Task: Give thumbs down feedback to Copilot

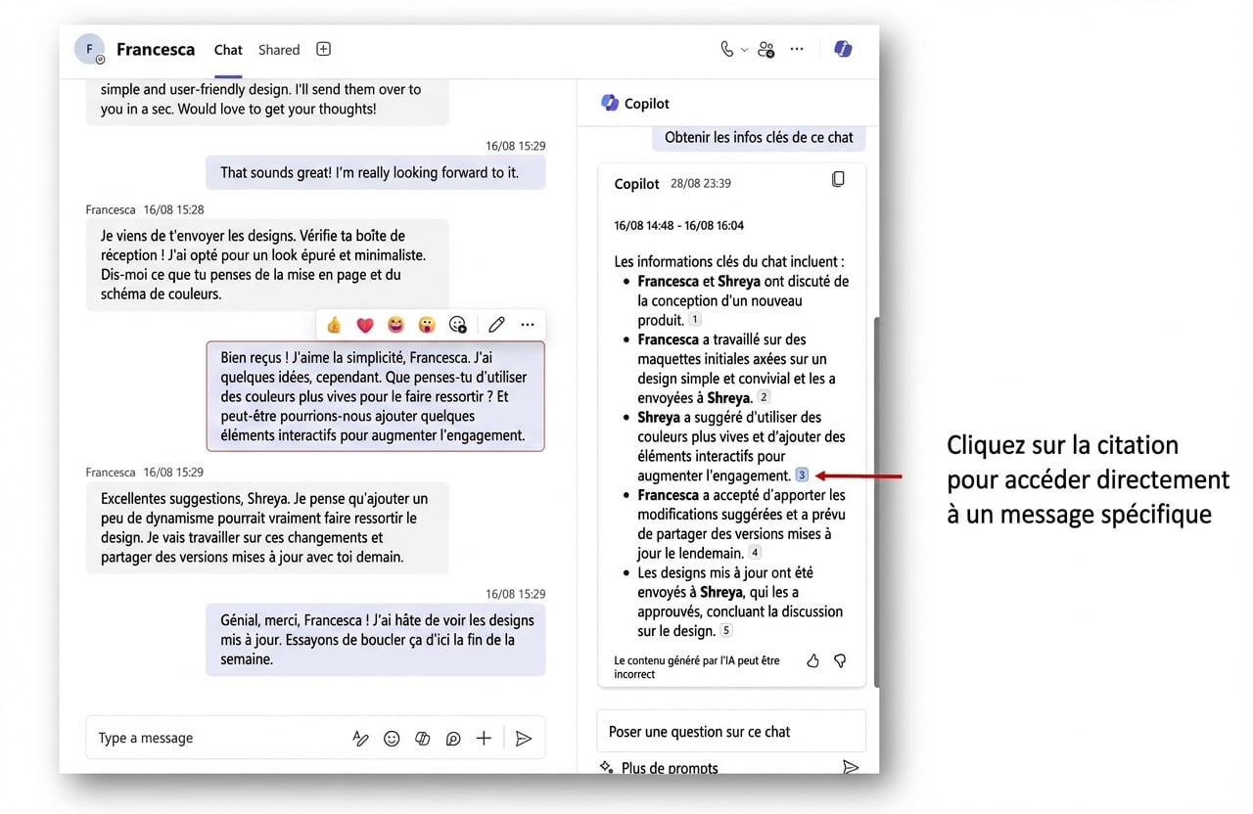Action: click(840, 660)
